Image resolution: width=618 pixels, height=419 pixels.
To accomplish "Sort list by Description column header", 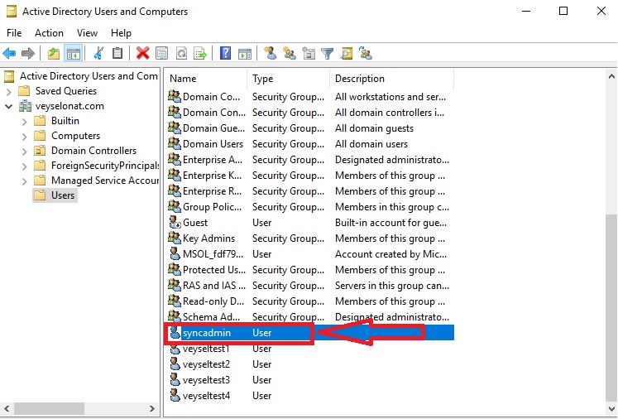I will [391, 79].
